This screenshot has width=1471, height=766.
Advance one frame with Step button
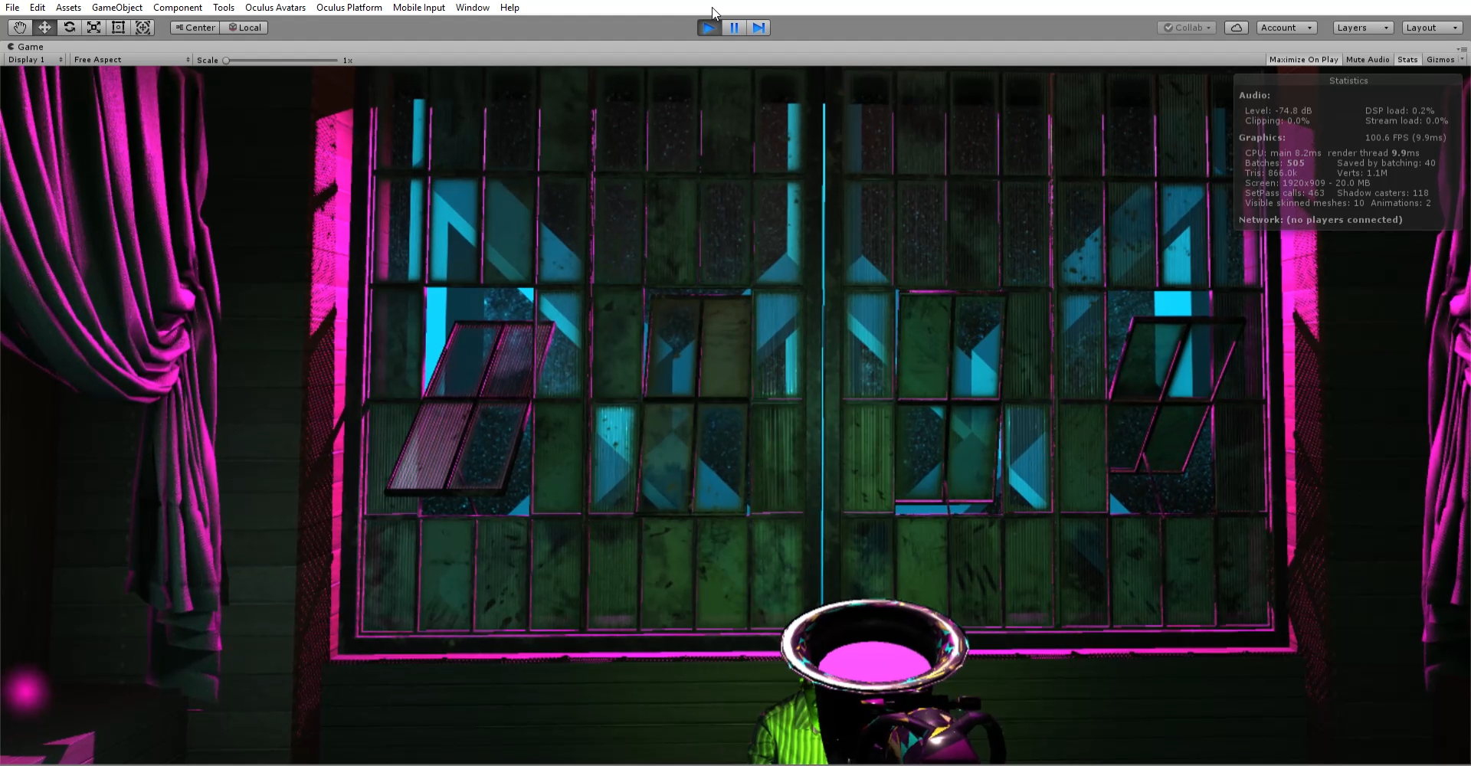tap(758, 28)
